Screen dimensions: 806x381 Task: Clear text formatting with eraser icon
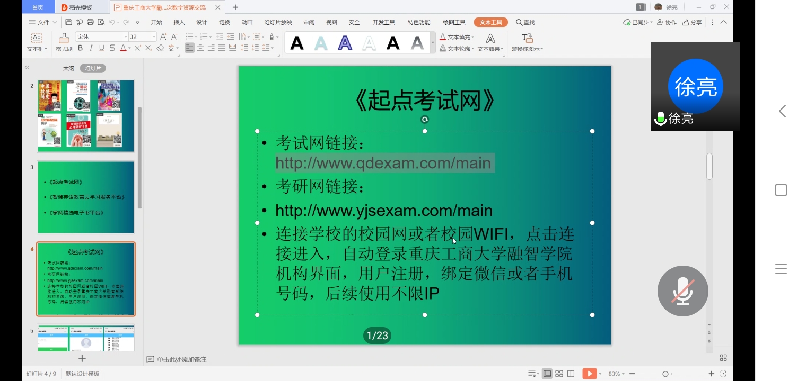click(160, 48)
